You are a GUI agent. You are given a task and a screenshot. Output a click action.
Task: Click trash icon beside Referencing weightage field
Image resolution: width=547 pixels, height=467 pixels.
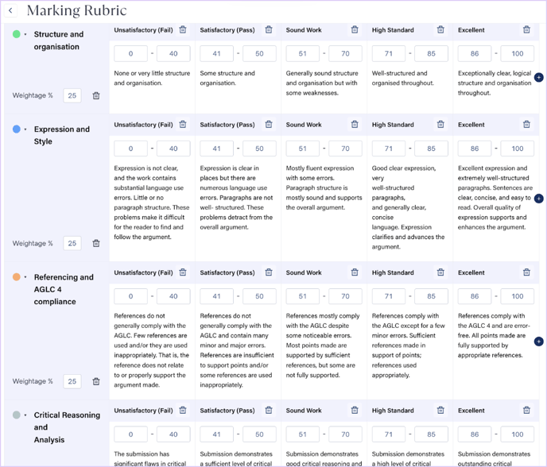point(96,381)
